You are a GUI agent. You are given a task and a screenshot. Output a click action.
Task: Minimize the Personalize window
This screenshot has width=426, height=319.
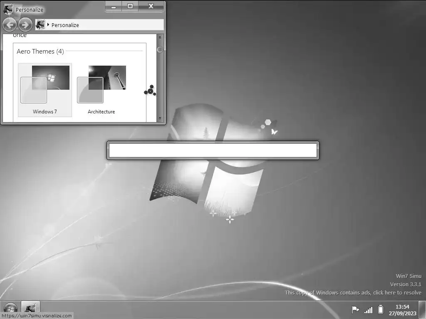tap(114, 6)
